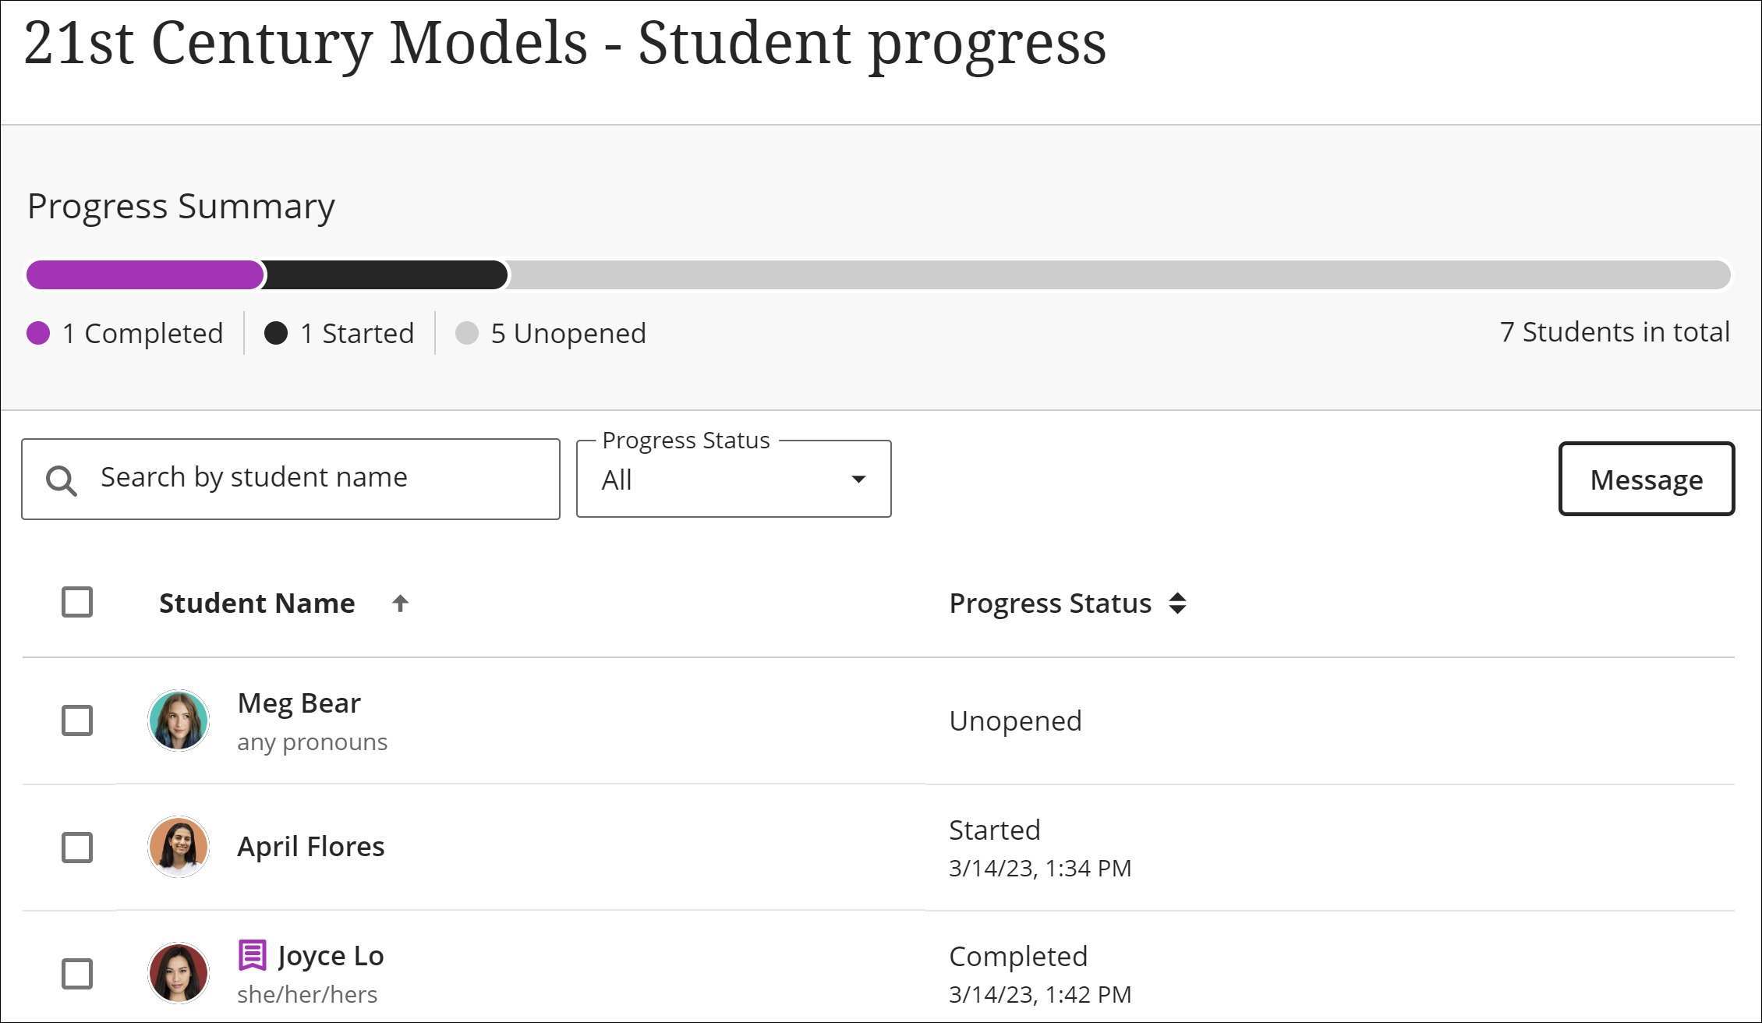Open Joyce Lo's profile avatar
This screenshot has width=1762, height=1023.
[179, 973]
